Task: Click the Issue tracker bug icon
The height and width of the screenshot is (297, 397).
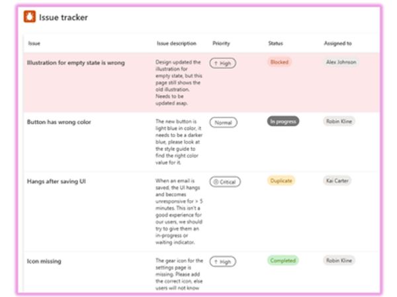Action: pos(30,18)
